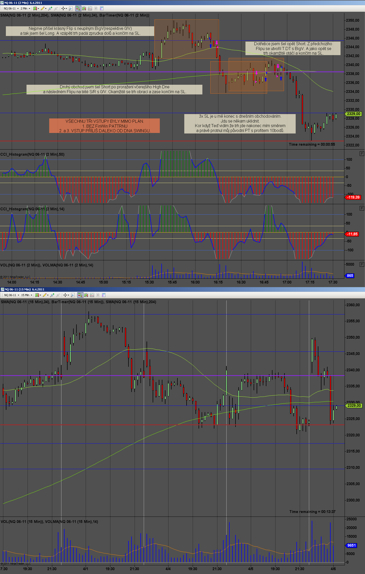Image resolution: width=365 pixels, height=574 pixels.
Task: Select the 'CCI_Histogram(NQ 06-11 (2 Min),50)' label
Action: pyautogui.click(x=32, y=154)
